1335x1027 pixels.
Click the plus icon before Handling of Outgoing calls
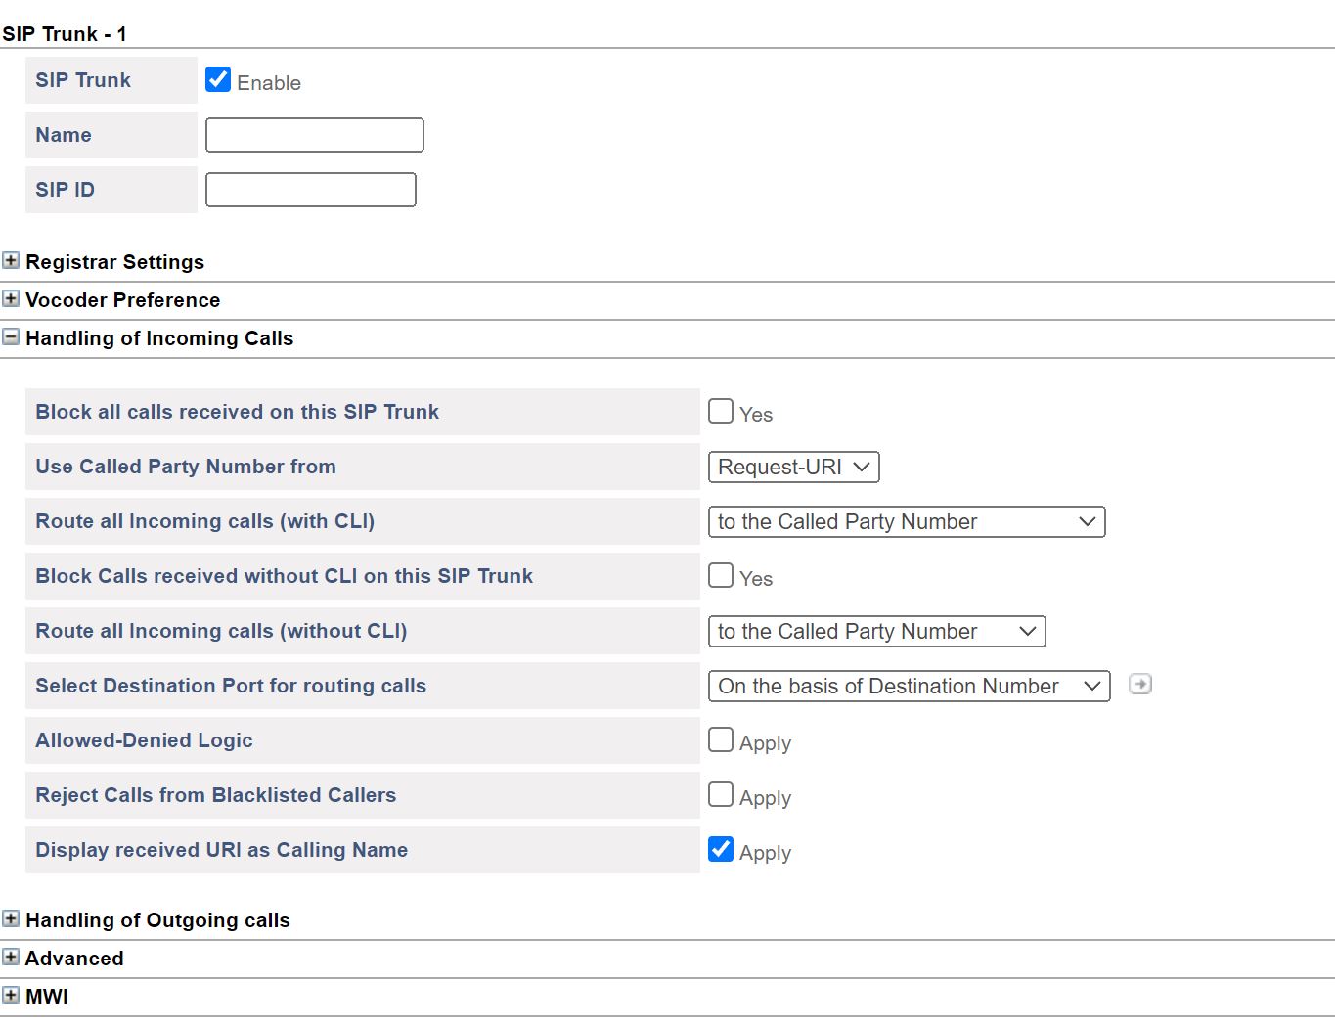(11, 918)
